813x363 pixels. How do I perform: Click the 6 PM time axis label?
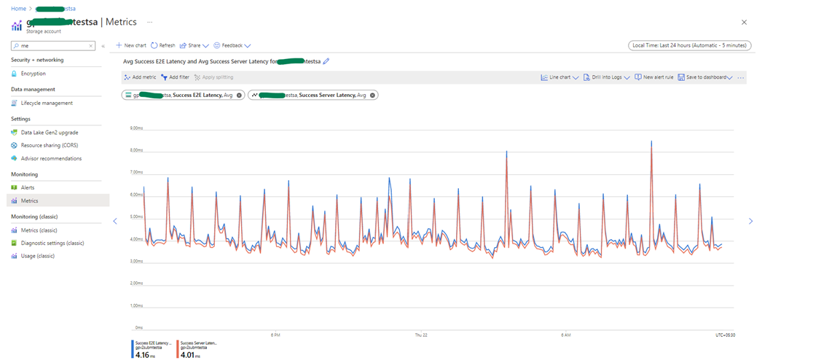(275, 335)
